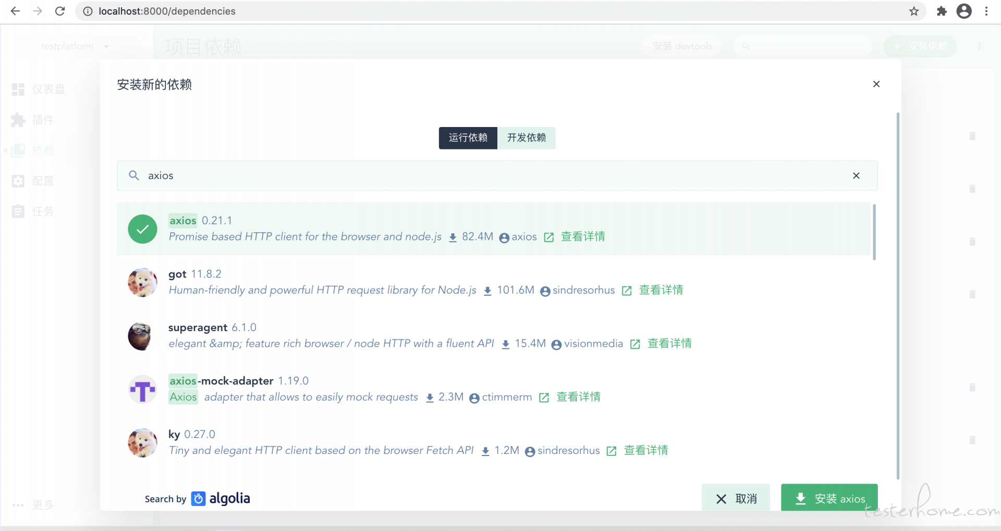Click the external link icon for axios-mock-adapter
This screenshot has height=531, width=1001.
click(544, 398)
